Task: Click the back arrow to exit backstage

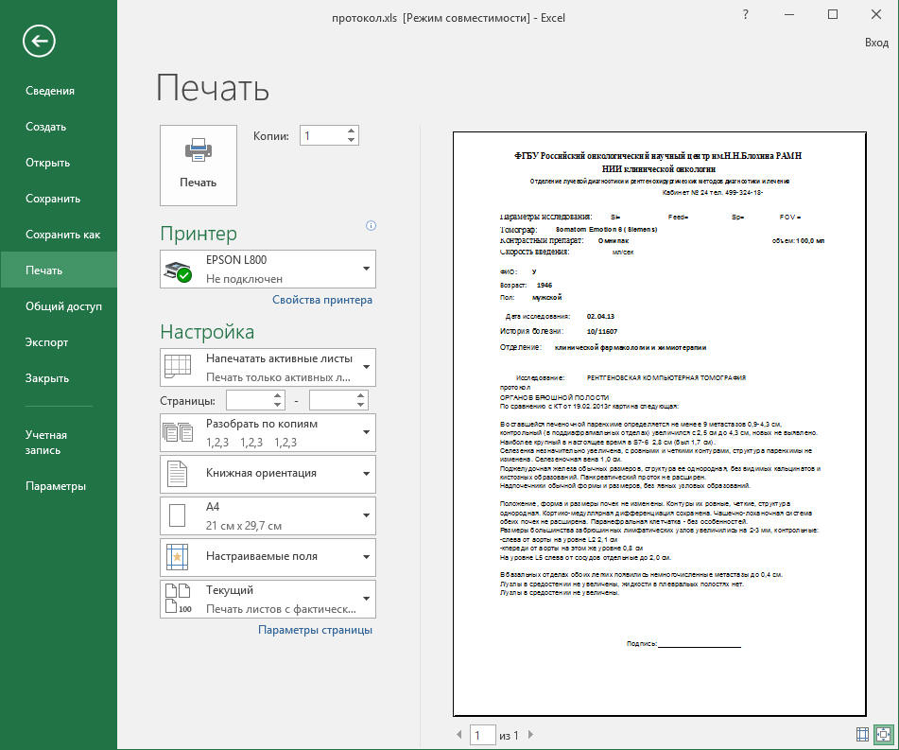Action: click(x=41, y=41)
